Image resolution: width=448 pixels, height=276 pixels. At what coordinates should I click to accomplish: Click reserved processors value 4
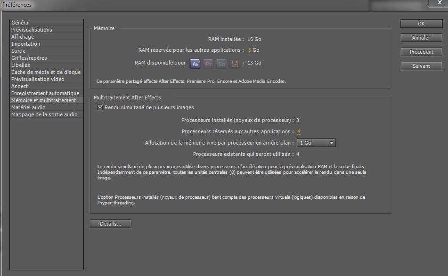pos(299,131)
